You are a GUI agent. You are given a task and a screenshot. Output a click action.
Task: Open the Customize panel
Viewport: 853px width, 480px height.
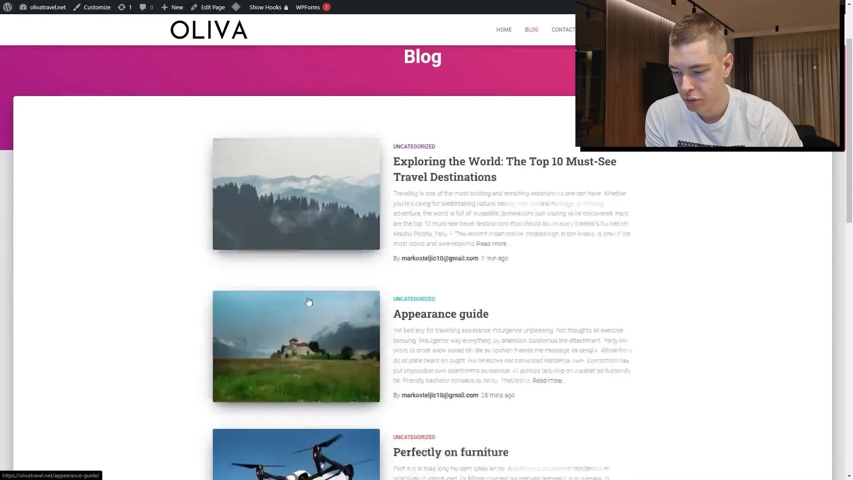coord(97,7)
